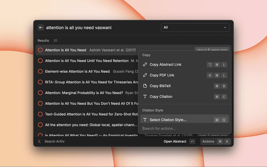Click the back arrow button

click(41, 28)
